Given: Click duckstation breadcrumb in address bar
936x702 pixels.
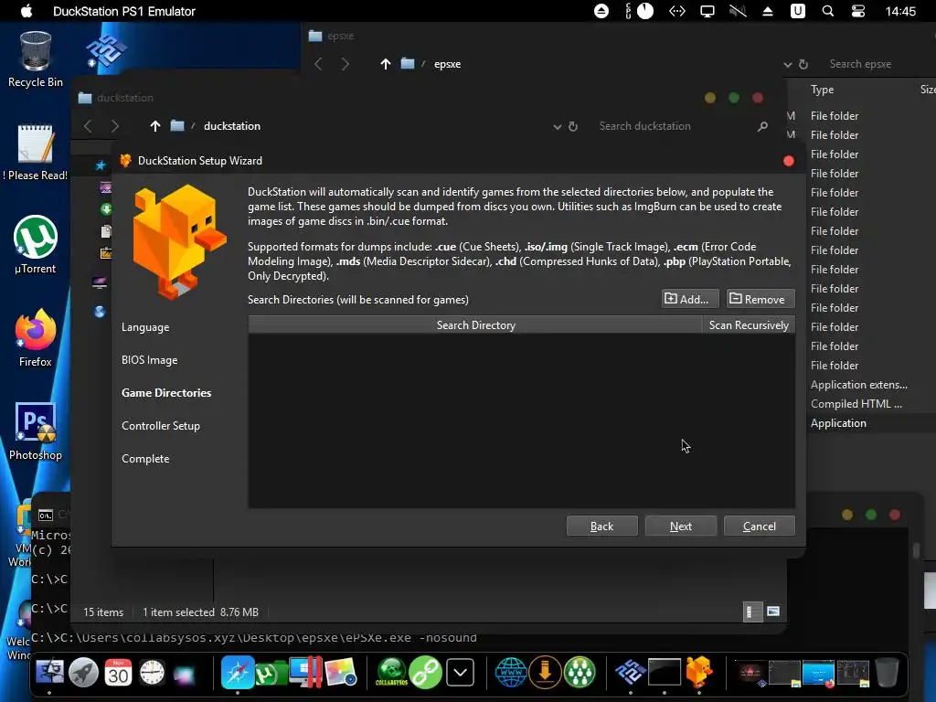Looking at the screenshot, I should (231, 126).
